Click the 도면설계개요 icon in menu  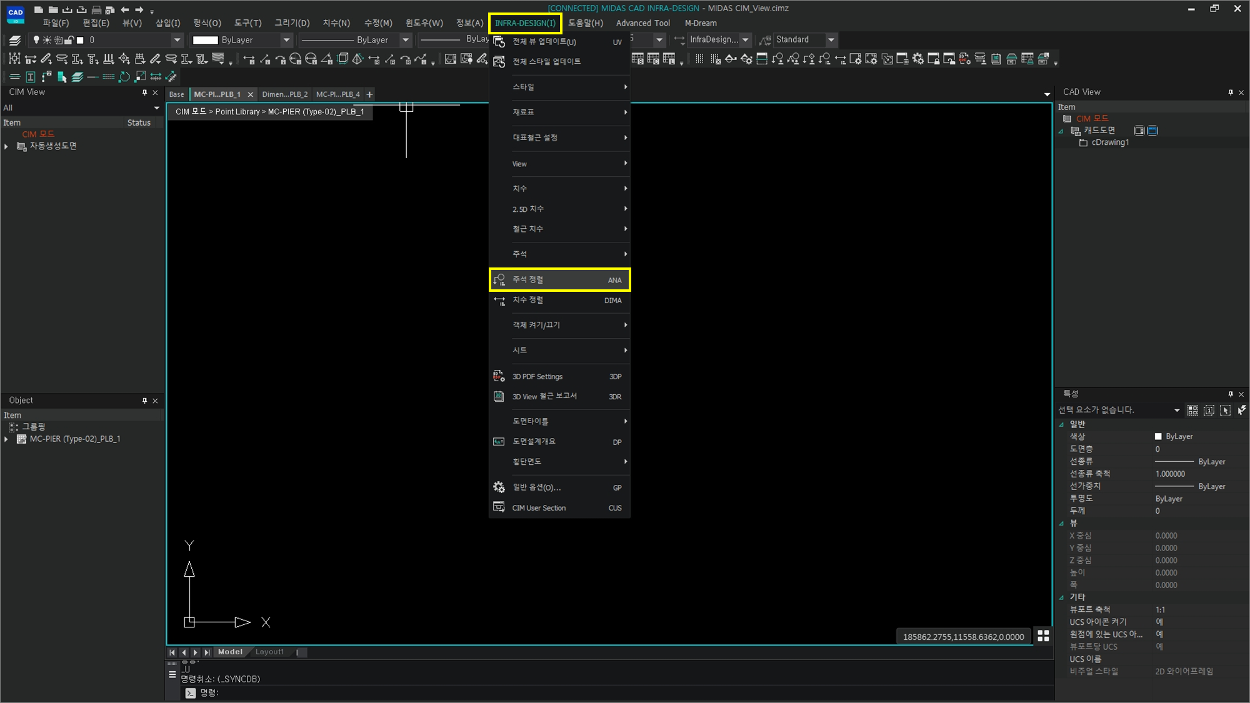499,441
